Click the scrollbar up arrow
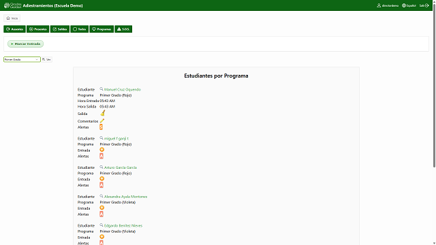This screenshot has width=436, height=245. tap(434, 1)
